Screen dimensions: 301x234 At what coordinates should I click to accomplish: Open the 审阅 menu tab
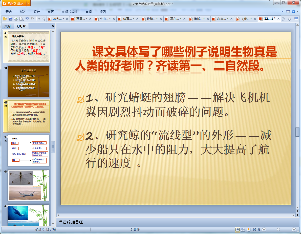point(89,12)
